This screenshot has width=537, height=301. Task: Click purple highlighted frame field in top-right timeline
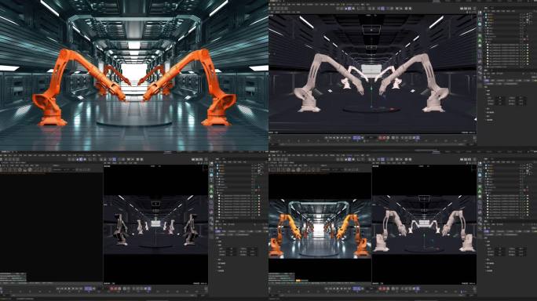click(357, 138)
